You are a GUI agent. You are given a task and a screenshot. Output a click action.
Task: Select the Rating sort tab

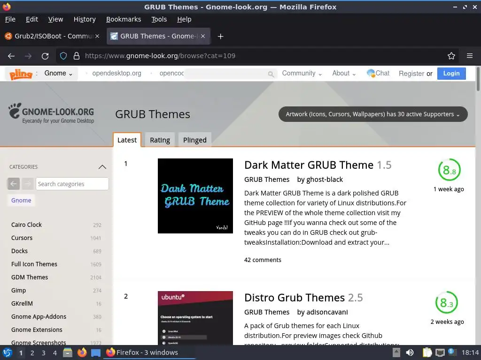click(x=160, y=140)
